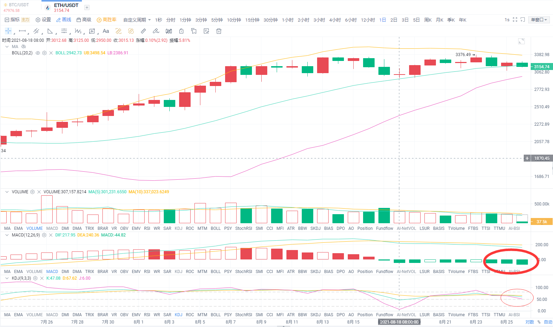
Task: Open the 单窗口 window layout dropdown
Action: point(539,20)
